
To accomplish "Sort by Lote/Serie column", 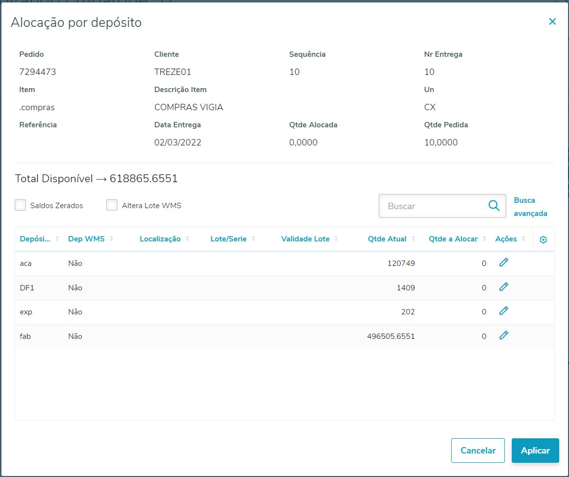I will coord(232,239).
